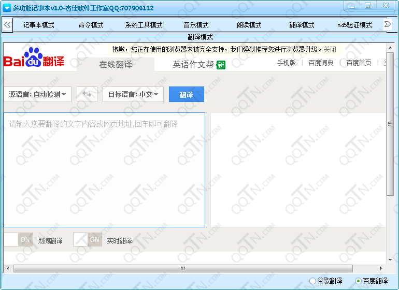Click the app icon in title bar
399x290 pixels.
(7, 8)
